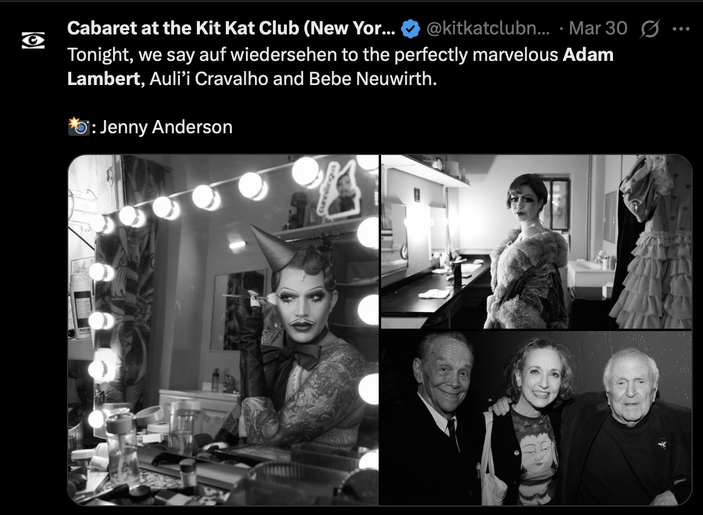703x515 pixels.
Task: Open the post via the Mar 30 timestamp
Action: click(x=598, y=28)
